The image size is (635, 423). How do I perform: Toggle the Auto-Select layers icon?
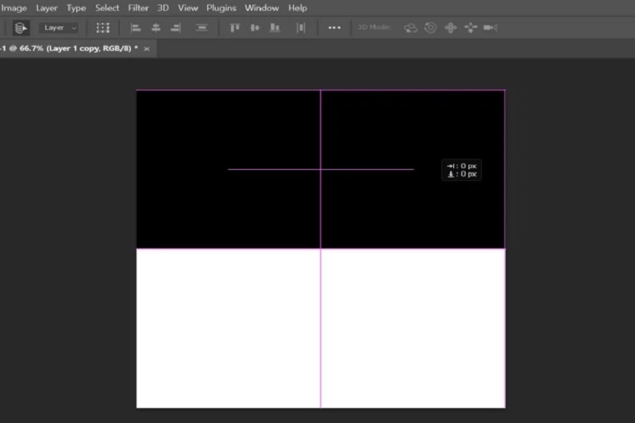[21, 28]
